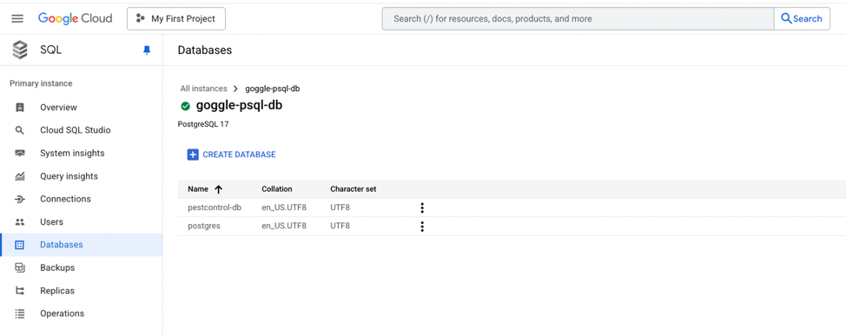The height and width of the screenshot is (336, 846).
Task: Click the Cloud SQL Studio magnifier icon
Action: [20, 130]
